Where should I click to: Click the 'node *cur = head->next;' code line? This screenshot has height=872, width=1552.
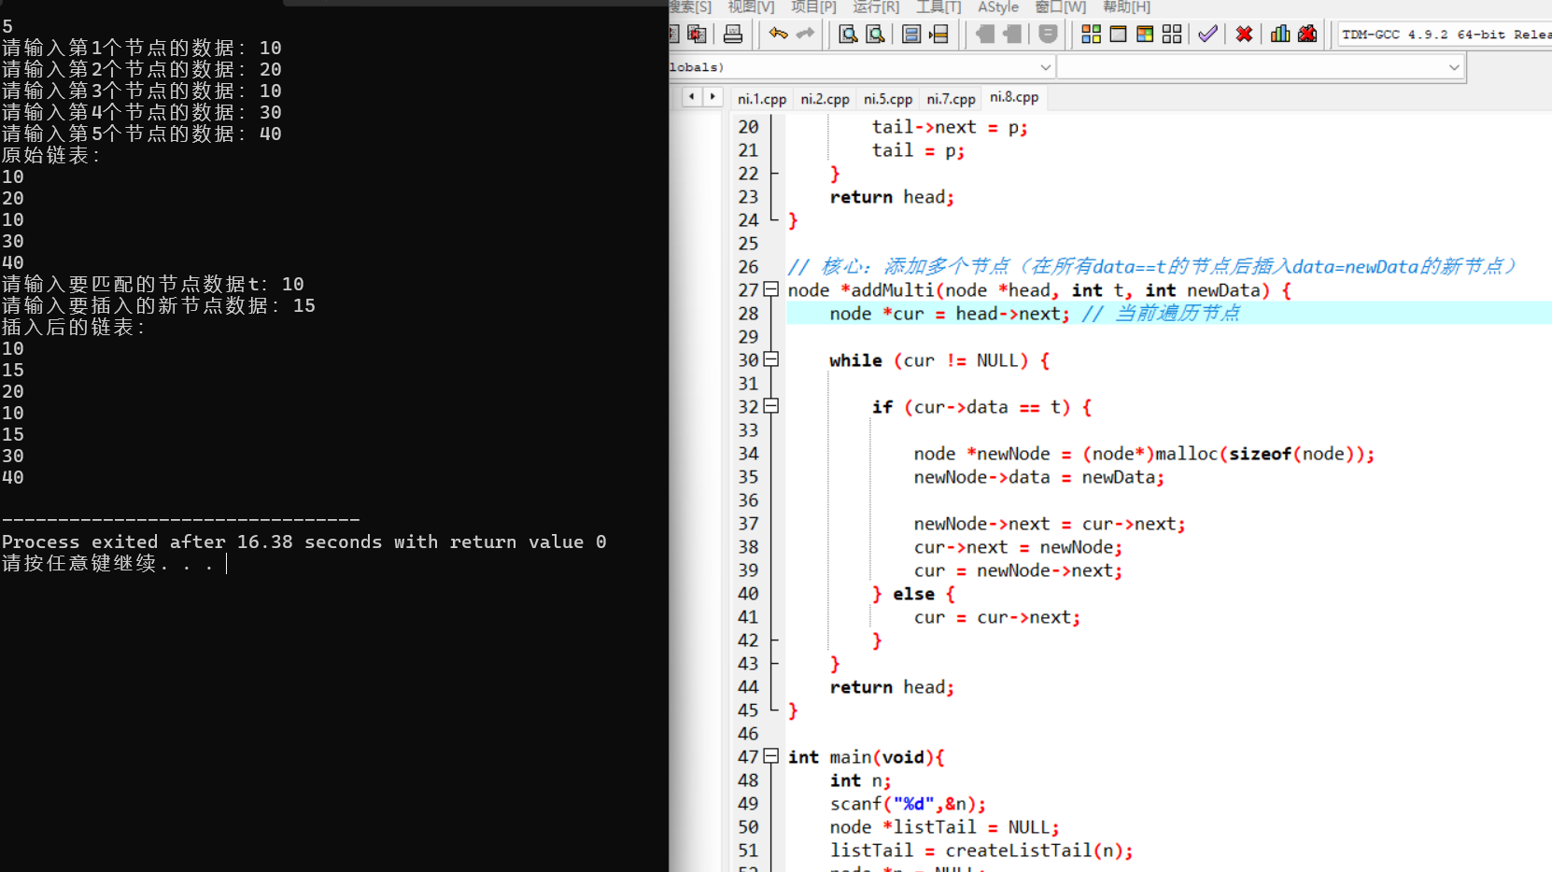pos(950,314)
